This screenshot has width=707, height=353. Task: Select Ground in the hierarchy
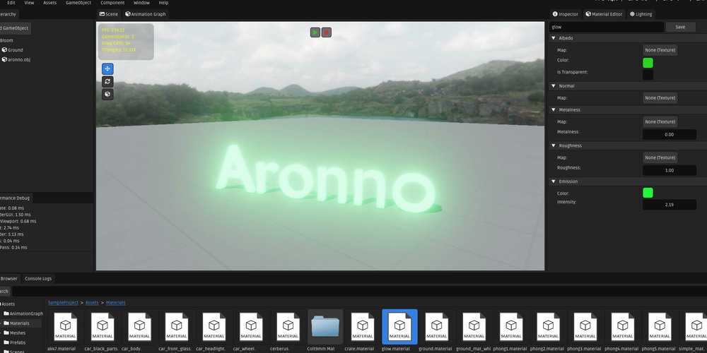13,50
